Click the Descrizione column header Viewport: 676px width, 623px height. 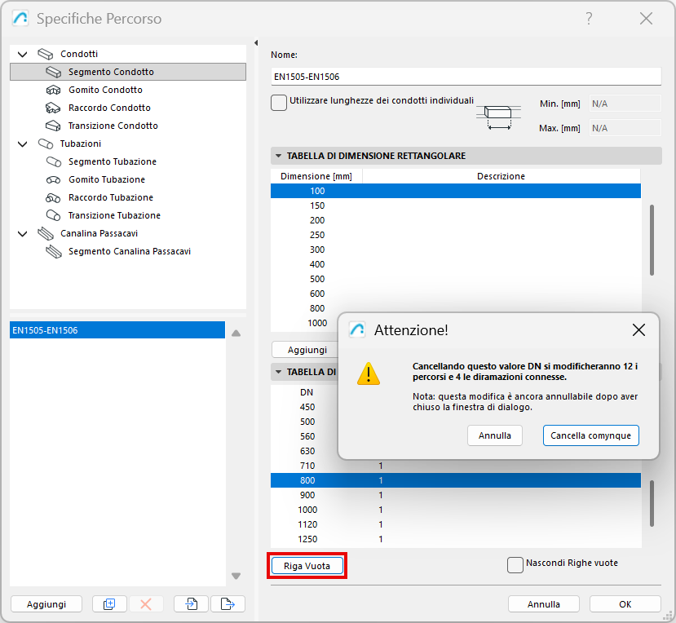tap(501, 176)
